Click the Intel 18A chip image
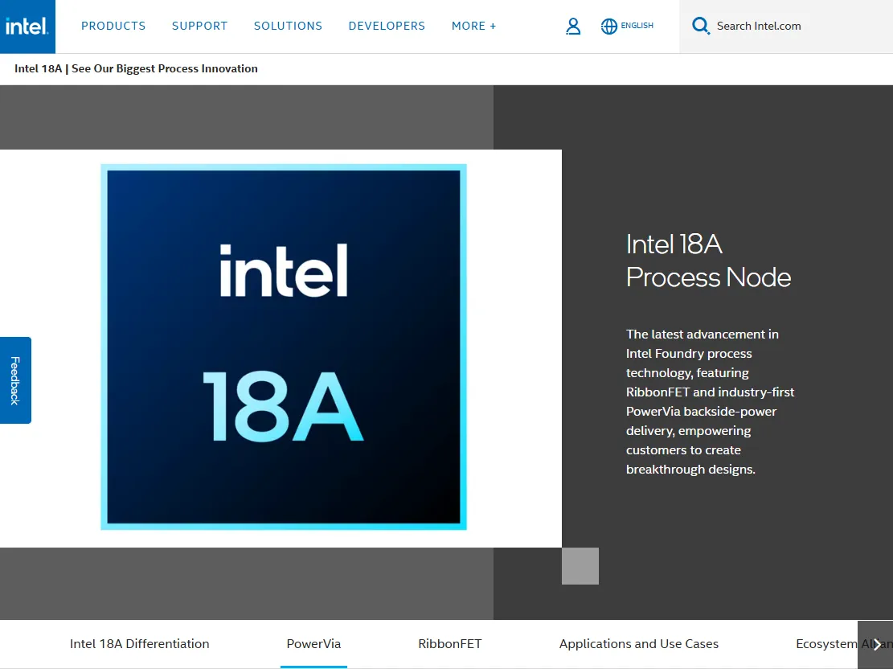Image resolution: width=893 pixels, height=669 pixels. pyautogui.click(x=284, y=347)
